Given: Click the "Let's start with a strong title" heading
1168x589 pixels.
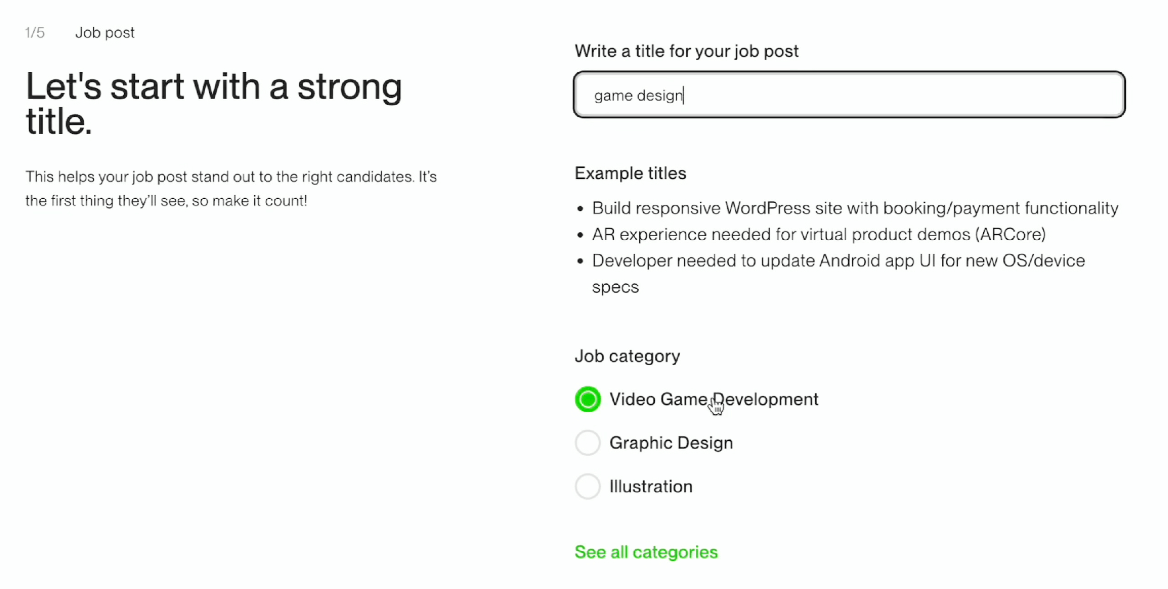Looking at the screenshot, I should pyautogui.click(x=213, y=104).
